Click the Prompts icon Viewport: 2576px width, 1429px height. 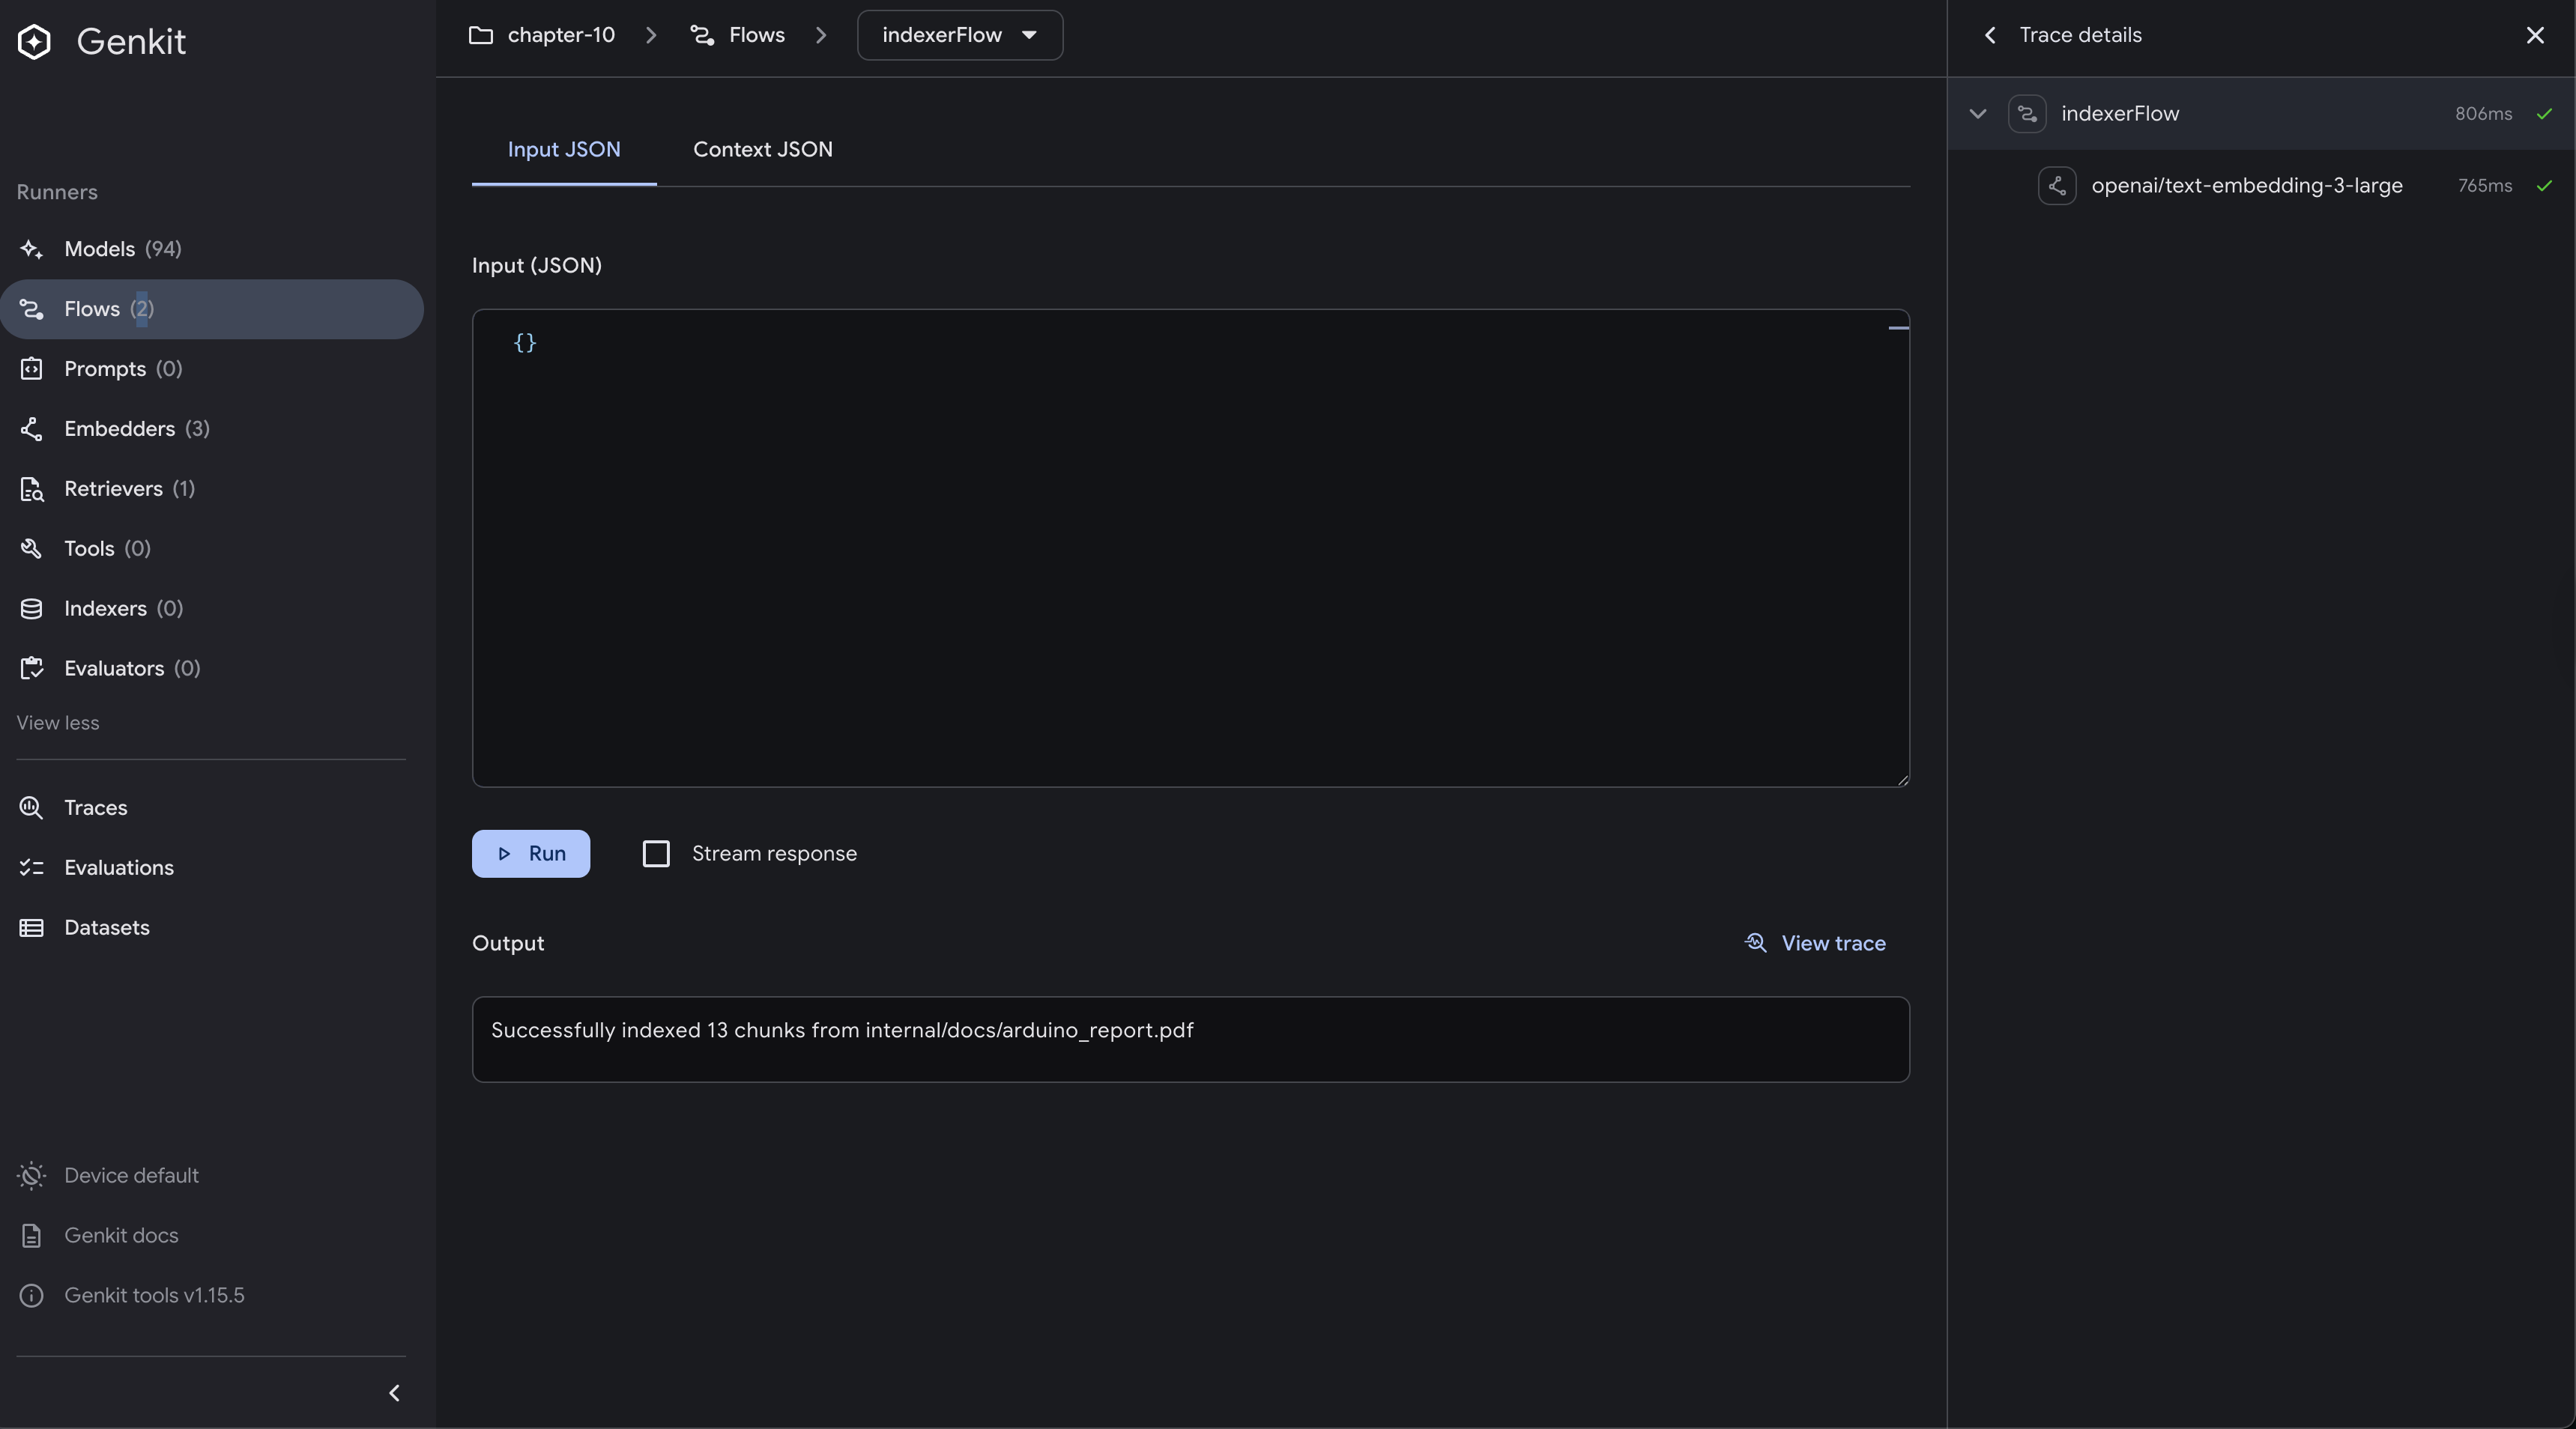pyautogui.click(x=31, y=368)
